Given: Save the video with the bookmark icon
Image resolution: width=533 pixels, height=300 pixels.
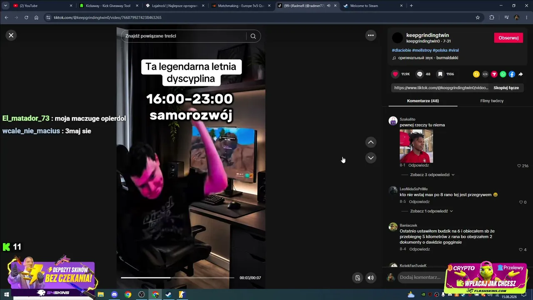Looking at the screenshot, I should coord(440,74).
